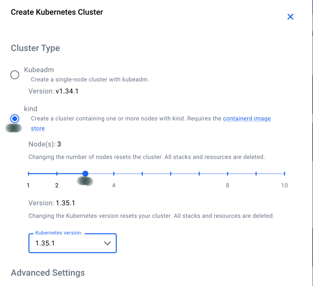Image resolution: width=313 pixels, height=286 pixels.
Task: Set node slider to 2 nodes
Action: [x=57, y=174]
